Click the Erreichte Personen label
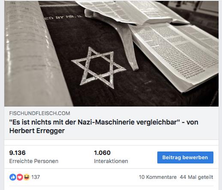The height and width of the screenshot is (190, 222). 34,161
